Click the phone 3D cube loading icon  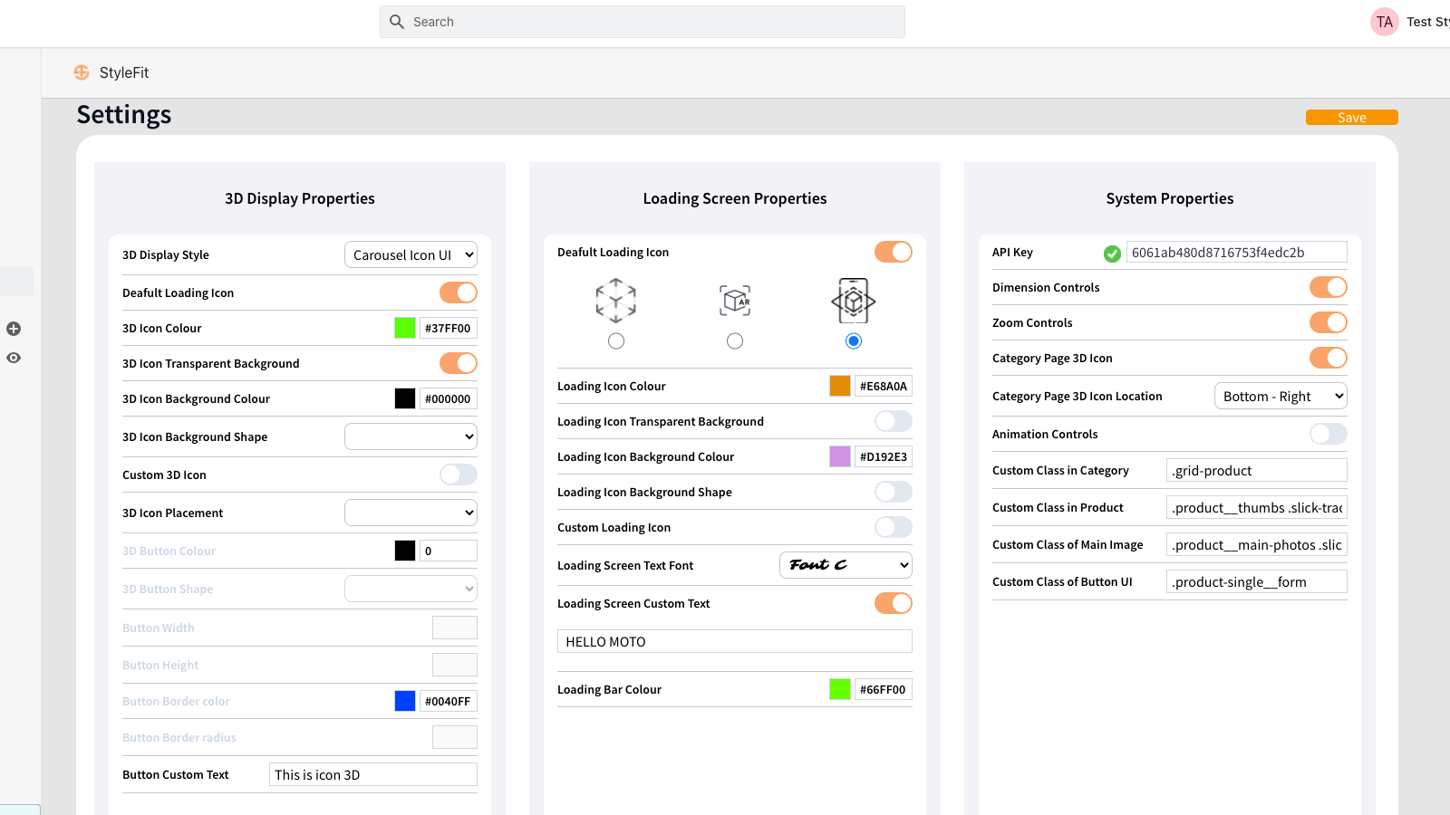click(x=854, y=301)
